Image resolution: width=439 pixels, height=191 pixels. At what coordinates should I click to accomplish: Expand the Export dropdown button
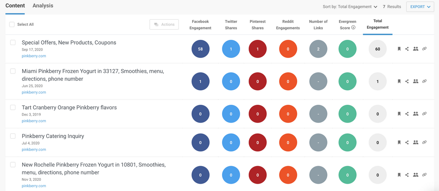point(420,7)
